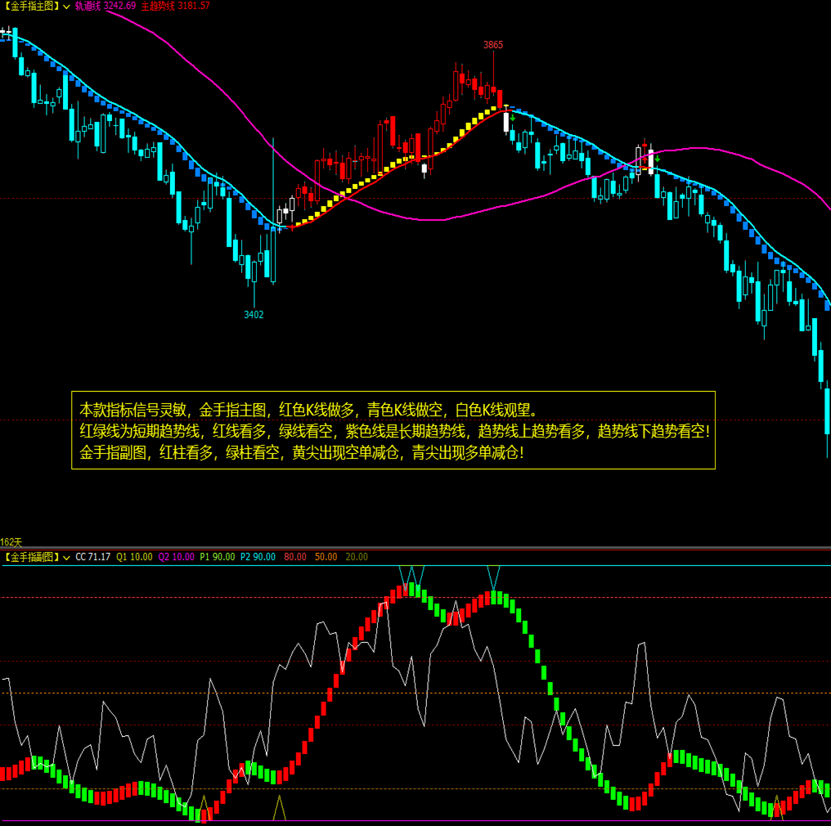Select the Q2 10.00 parameter label

[x=177, y=557]
